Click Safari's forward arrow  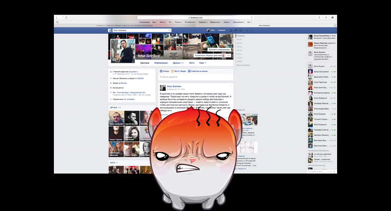(x=61, y=17)
